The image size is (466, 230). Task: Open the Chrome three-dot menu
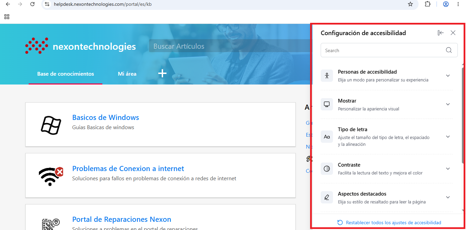coord(458,4)
